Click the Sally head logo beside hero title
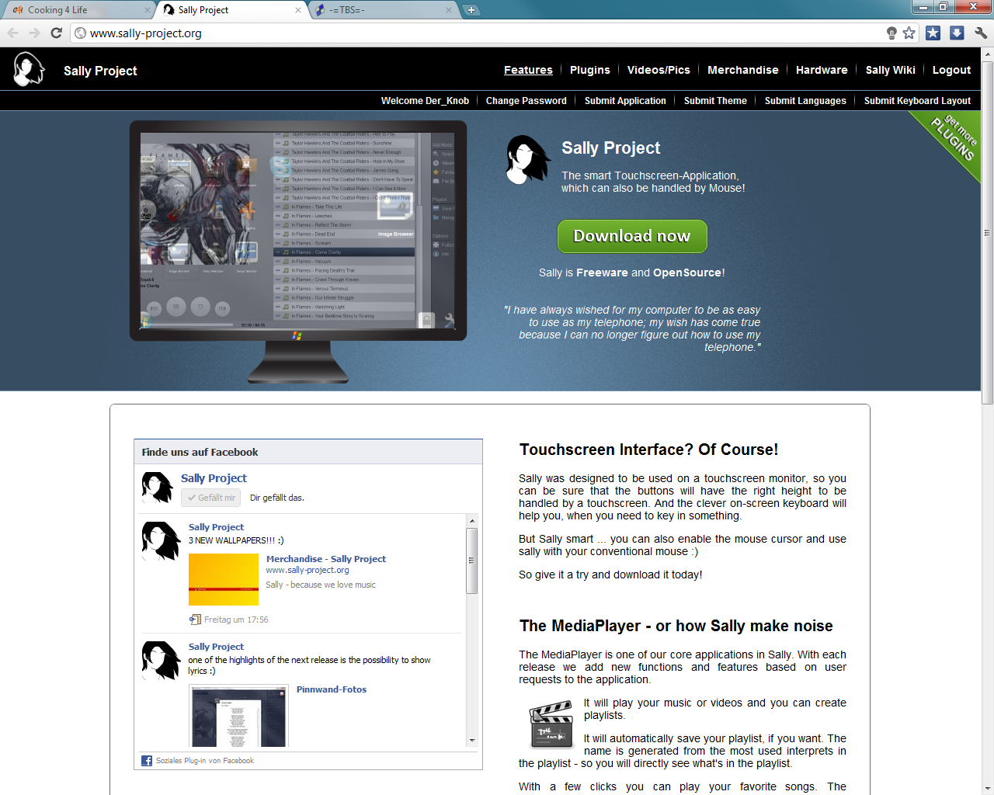 point(527,159)
